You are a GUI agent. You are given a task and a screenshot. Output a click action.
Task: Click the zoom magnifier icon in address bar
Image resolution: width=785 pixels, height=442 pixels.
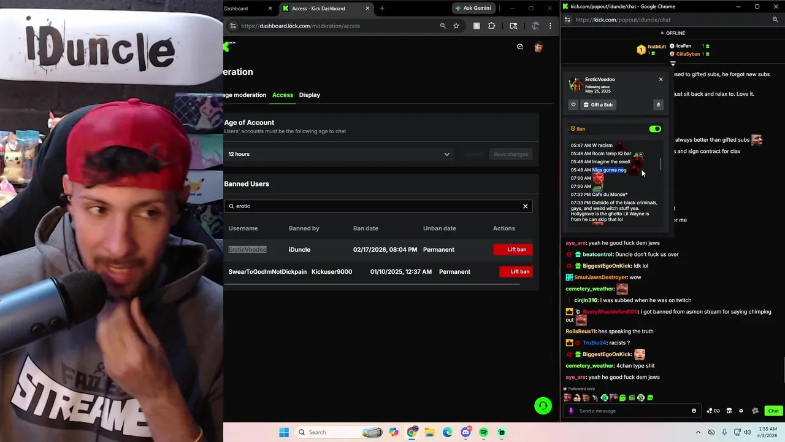tap(443, 26)
